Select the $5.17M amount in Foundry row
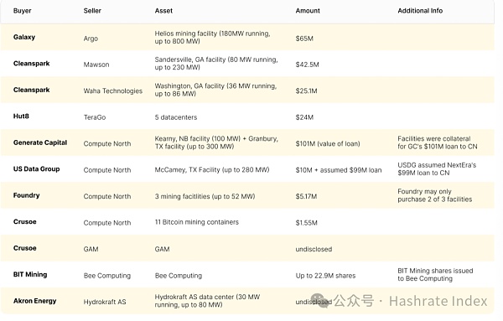503x321 pixels. tap(306, 196)
